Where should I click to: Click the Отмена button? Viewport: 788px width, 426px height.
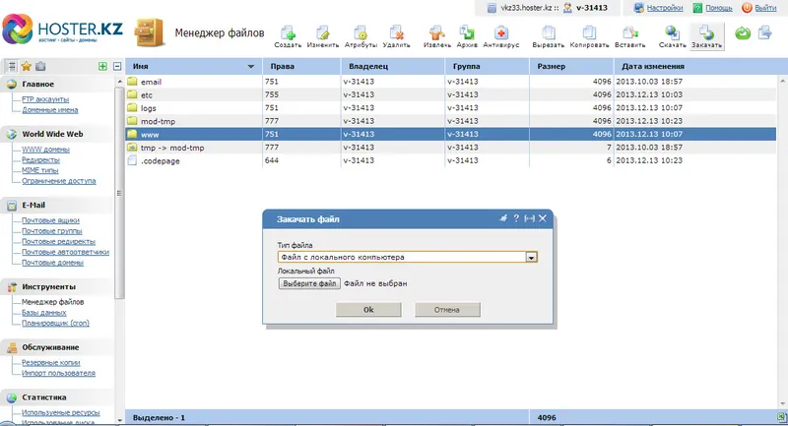coord(447,310)
